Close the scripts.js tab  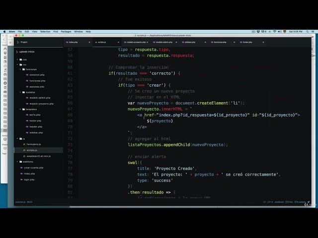pyautogui.click(x=118, y=42)
